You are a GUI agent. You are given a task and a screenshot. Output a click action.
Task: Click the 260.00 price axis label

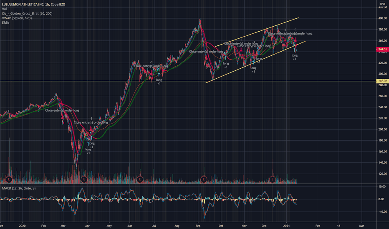tap(383, 96)
